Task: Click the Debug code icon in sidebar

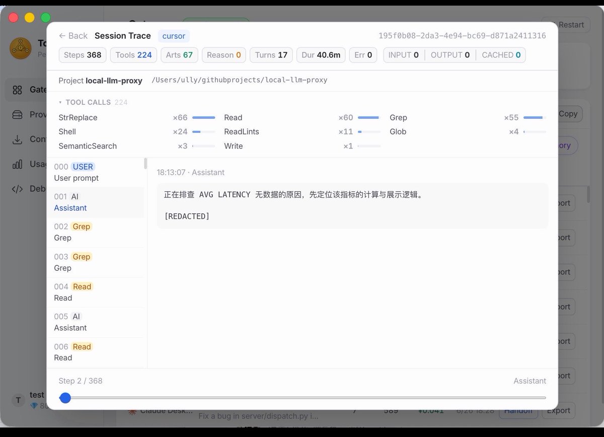Action: click(x=18, y=189)
